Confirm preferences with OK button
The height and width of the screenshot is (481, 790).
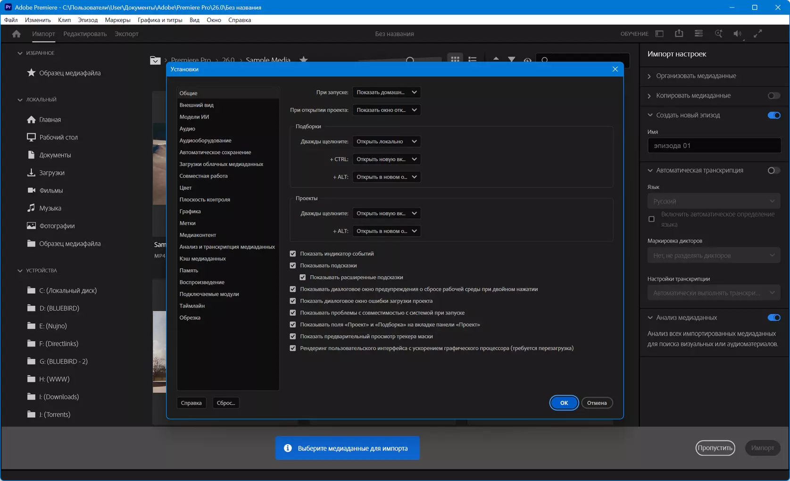[564, 403]
